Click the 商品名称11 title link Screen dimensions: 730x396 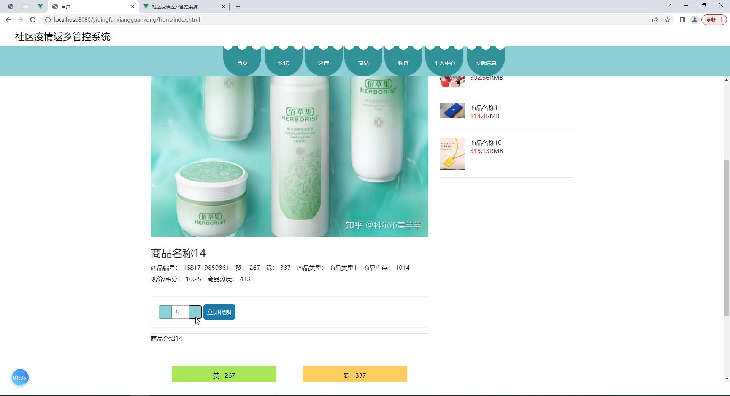pyautogui.click(x=486, y=108)
